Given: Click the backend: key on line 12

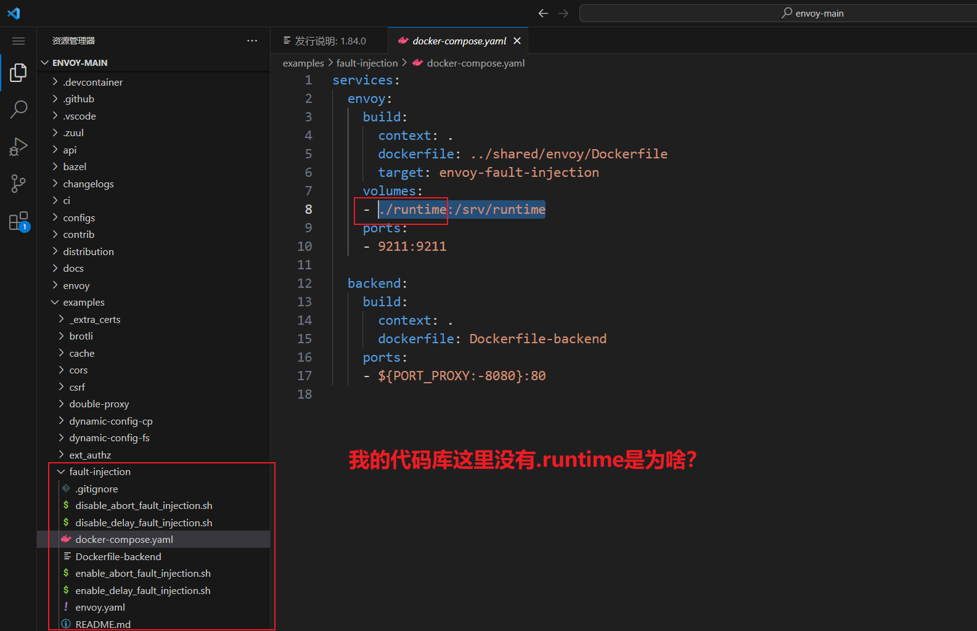Looking at the screenshot, I should coord(377,283).
